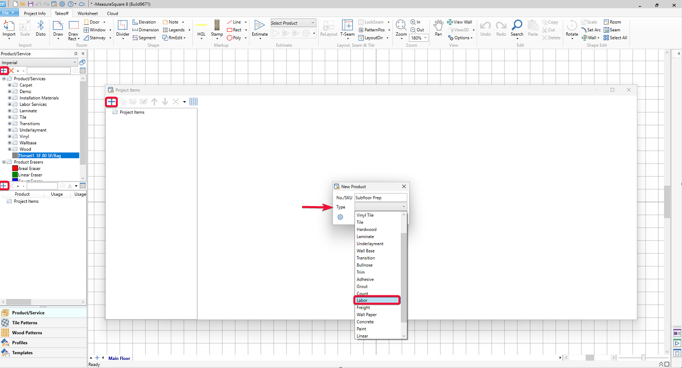Click the No./SKU field in New Product

coord(381,198)
